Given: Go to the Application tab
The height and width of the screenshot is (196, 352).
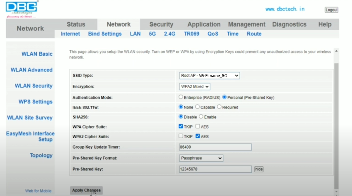Looking at the screenshot, I should 204,24.
